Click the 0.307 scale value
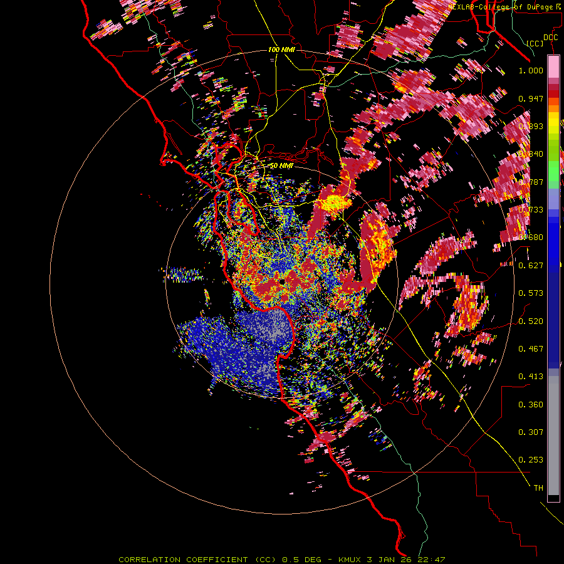564x564 pixels. pos(531,432)
